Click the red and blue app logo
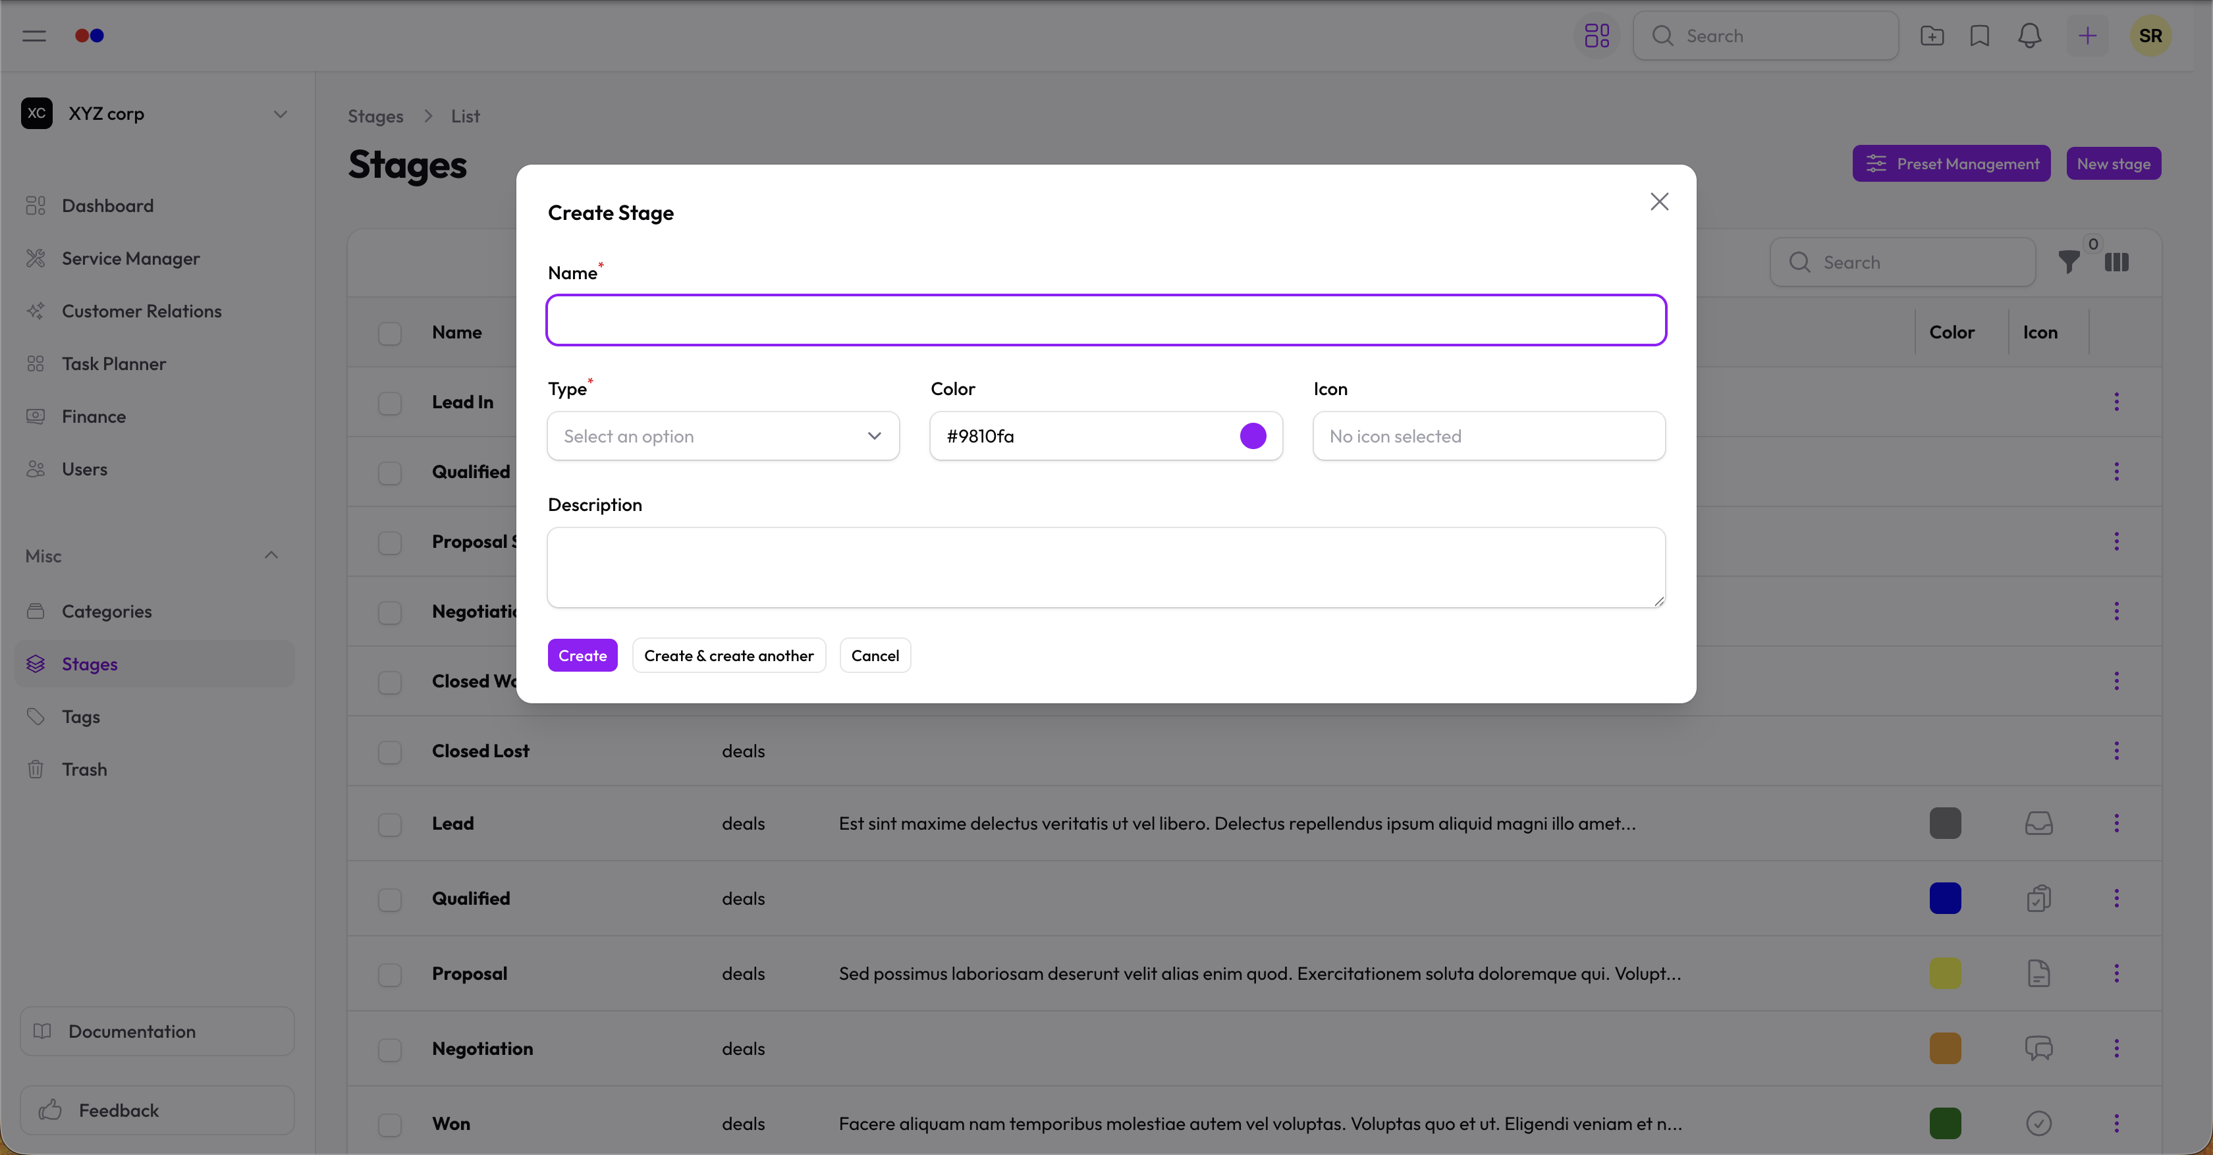The height and width of the screenshot is (1155, 2213). (90, 35)
